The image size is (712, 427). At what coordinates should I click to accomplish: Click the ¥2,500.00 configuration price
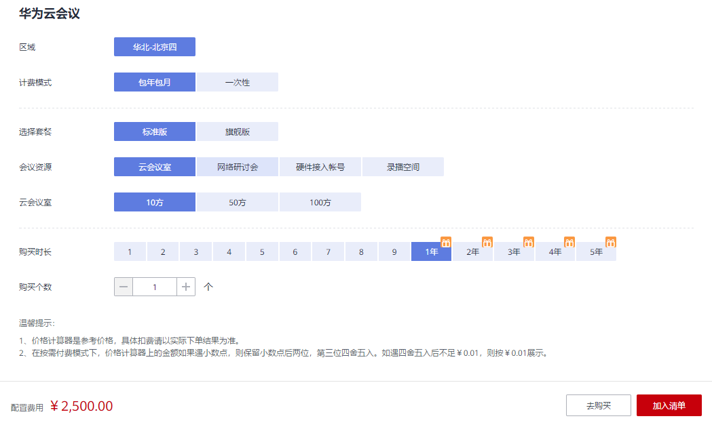click(81, 406)
